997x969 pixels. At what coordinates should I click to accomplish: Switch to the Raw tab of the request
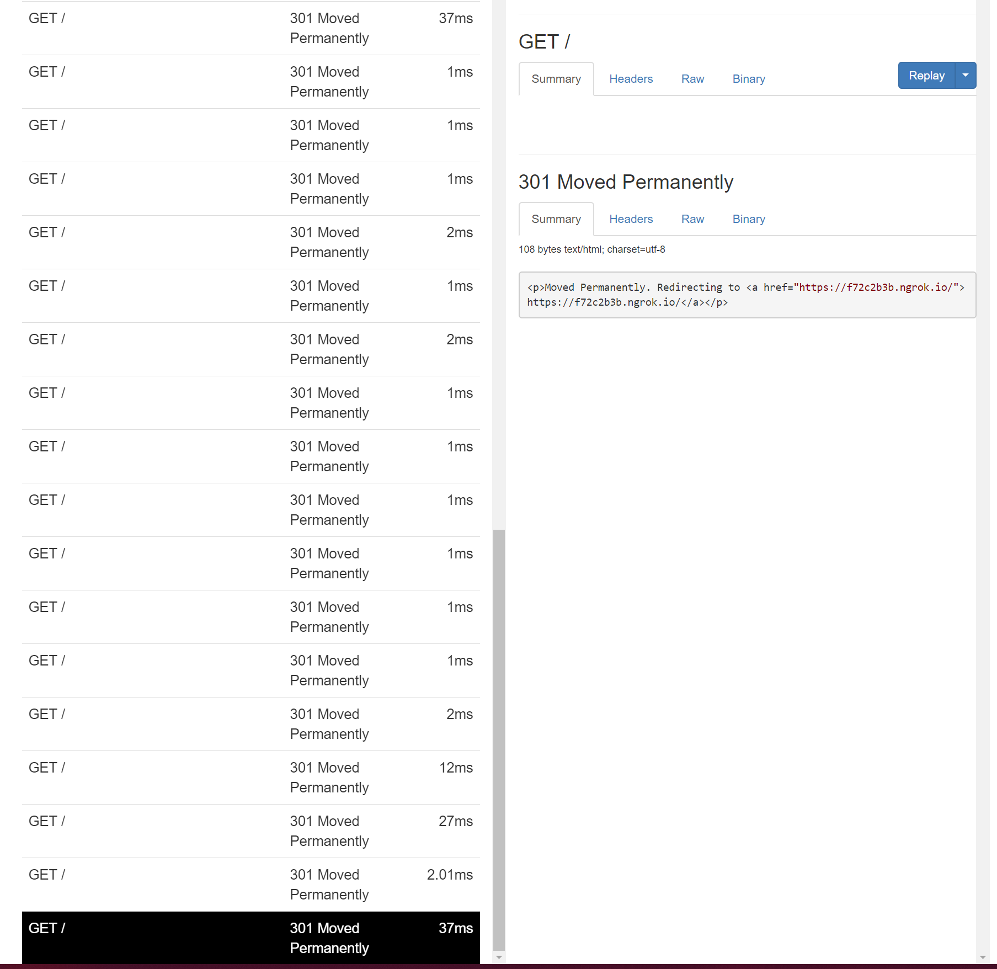(x=692, y=79)
